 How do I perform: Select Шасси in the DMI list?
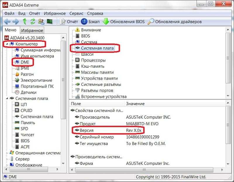point(87,54)
